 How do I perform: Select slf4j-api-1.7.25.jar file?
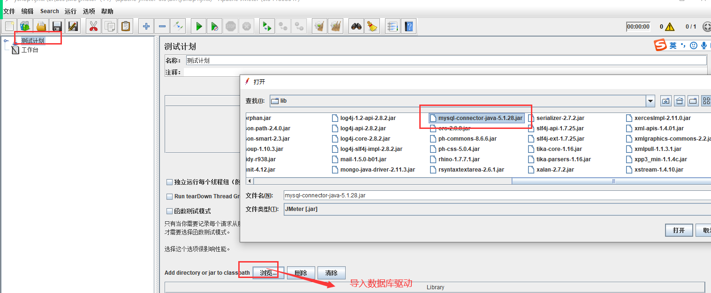tap(556, 128)
